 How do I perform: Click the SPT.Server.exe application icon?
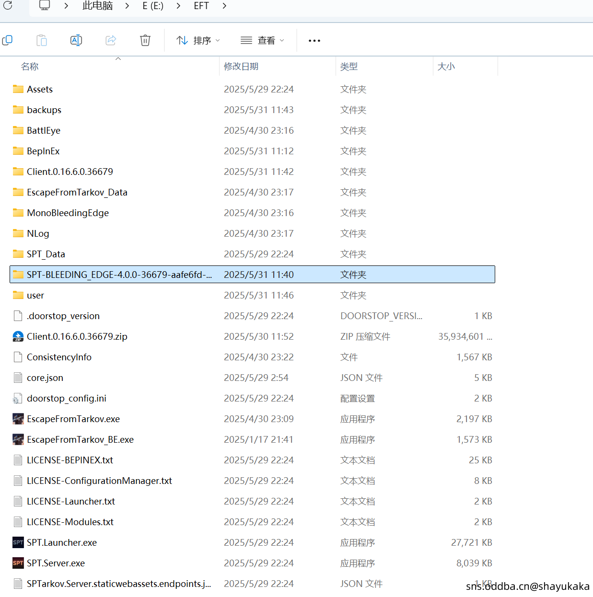point(18,563)
